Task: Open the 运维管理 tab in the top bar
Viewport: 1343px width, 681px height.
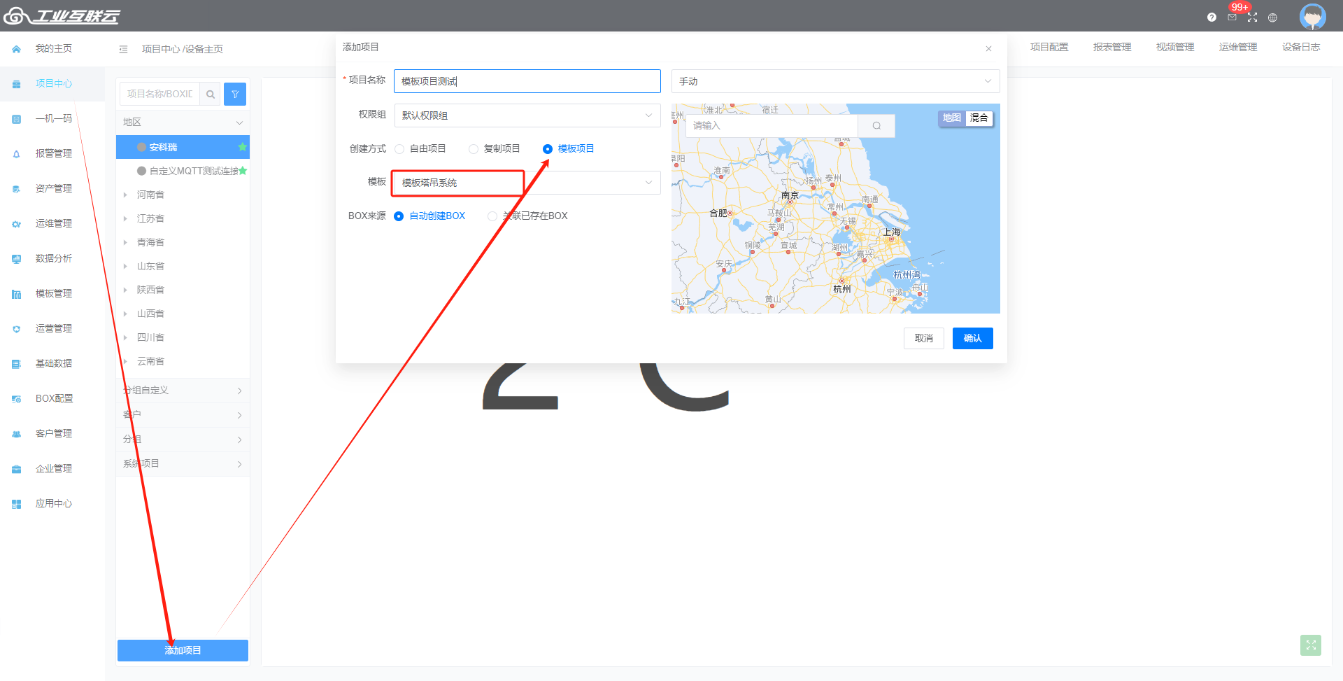Action: click(1238, 47)
